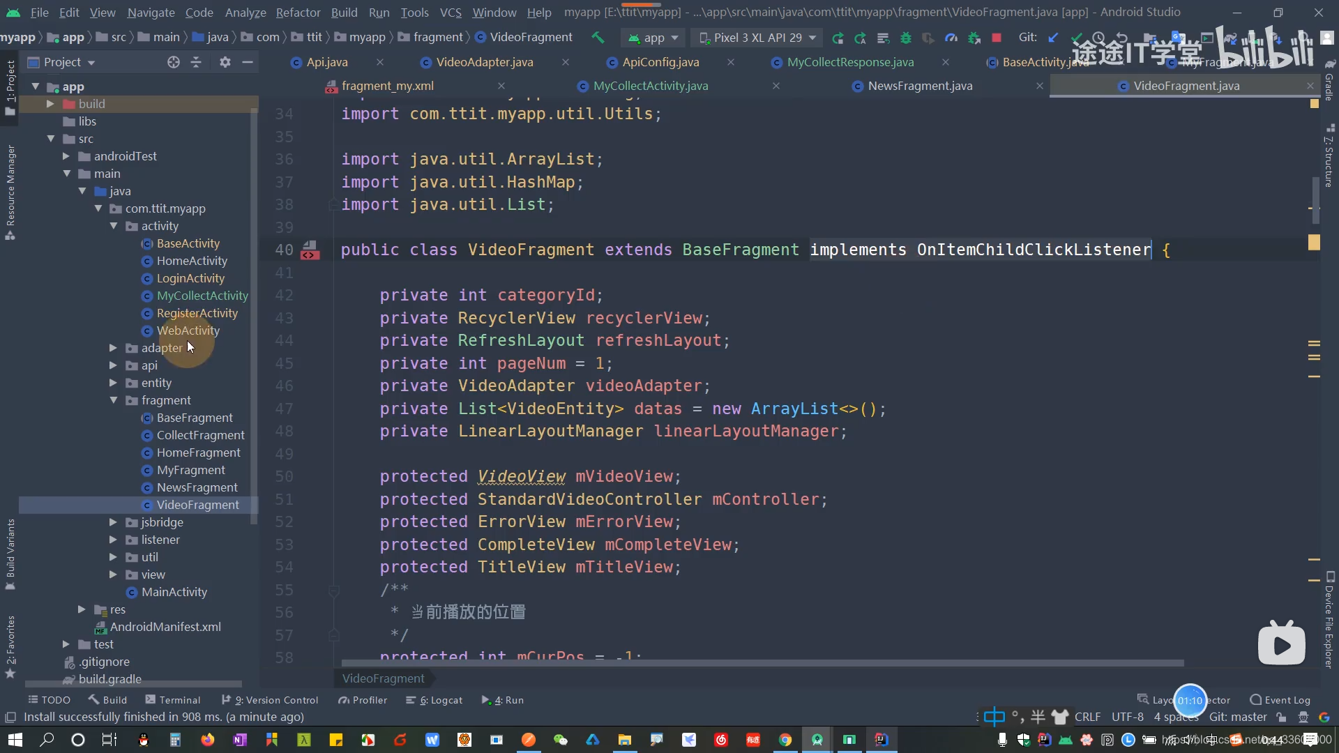Click VideoFragment breadcrumb below editor

383,678
